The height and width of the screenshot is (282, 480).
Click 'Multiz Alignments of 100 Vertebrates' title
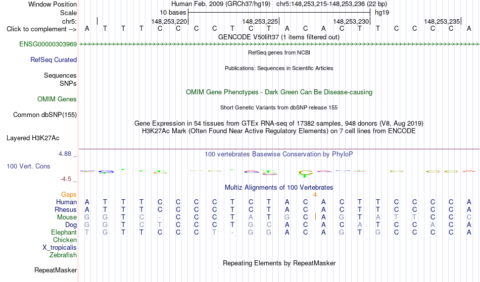(279, 188)
